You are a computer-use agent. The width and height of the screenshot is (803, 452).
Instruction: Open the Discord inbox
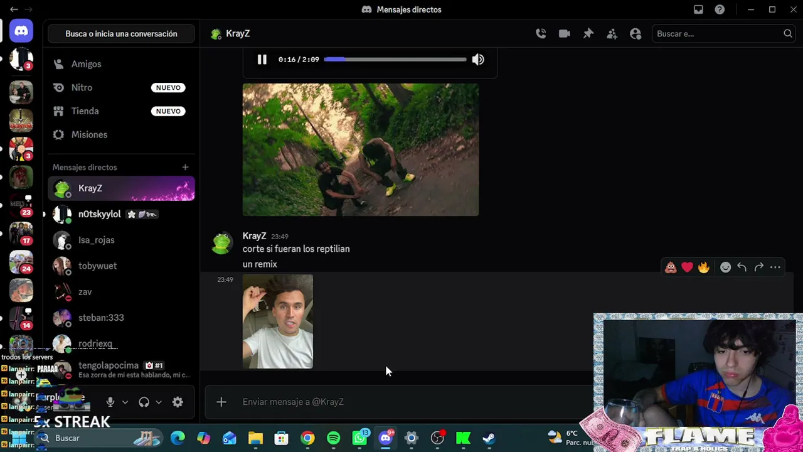point(698,9)
